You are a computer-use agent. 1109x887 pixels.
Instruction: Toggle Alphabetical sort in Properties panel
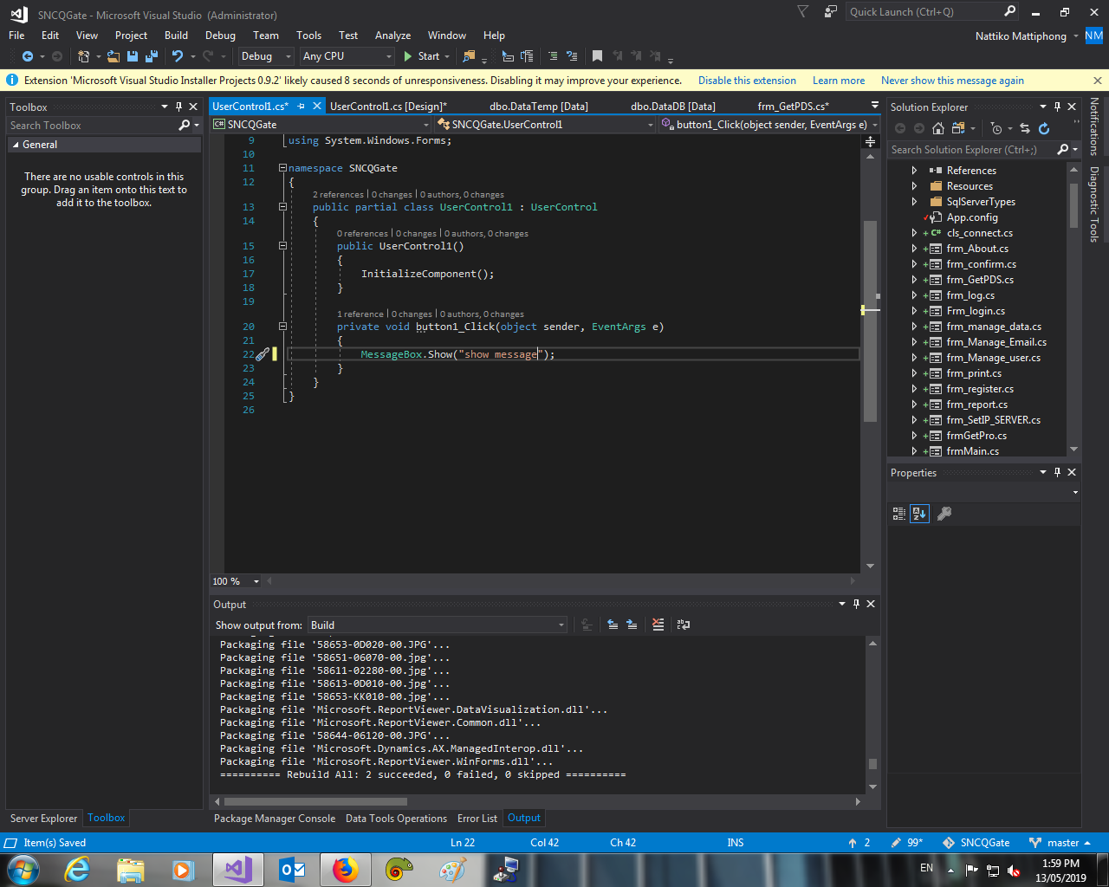click(919, 514)
